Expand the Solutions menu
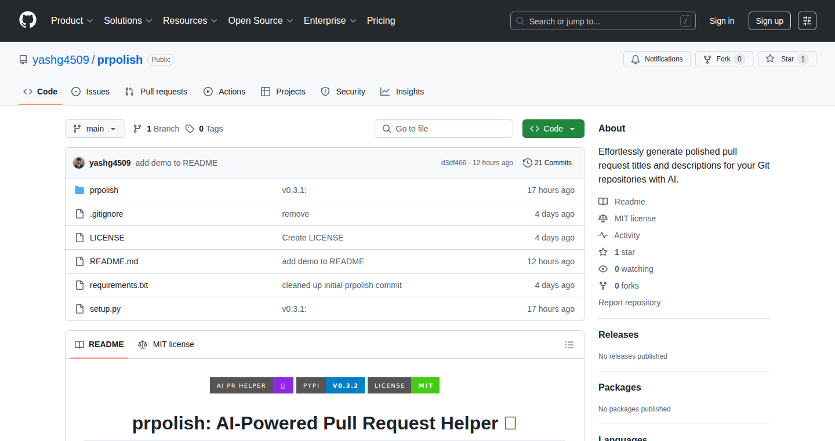This screenshot has width=835, height=441. click(128, 21)
